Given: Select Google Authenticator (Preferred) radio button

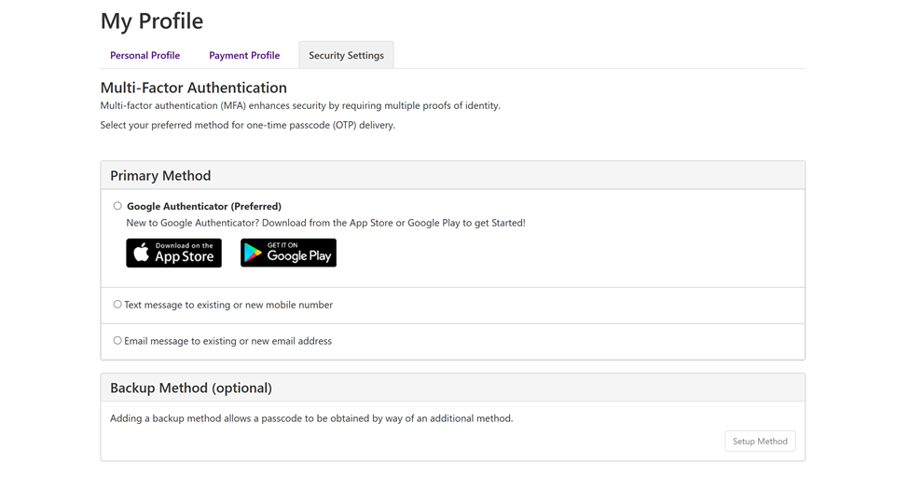Looking at the screenshot, I should point(117,206).
